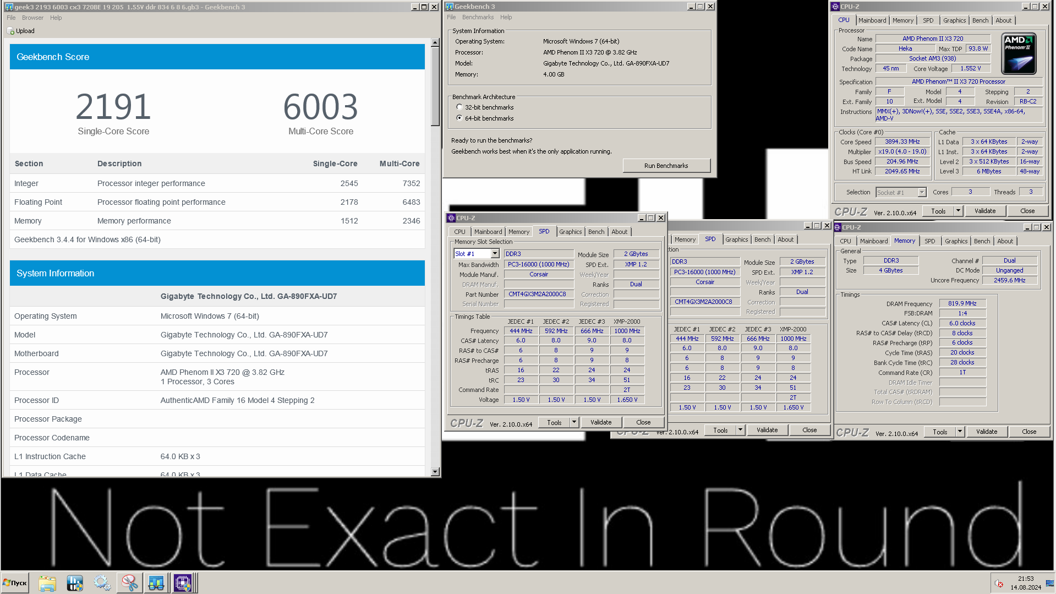Screen dimensions: 1056x594
Task: Click DRAM Frequency value 819.9 MHz
Action: [962, 303]
